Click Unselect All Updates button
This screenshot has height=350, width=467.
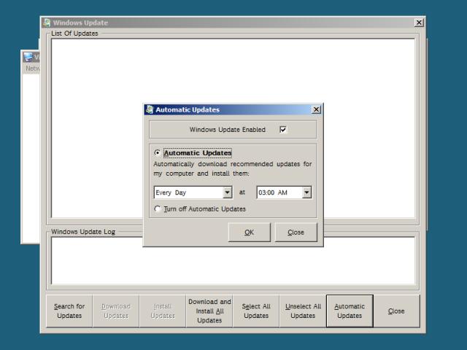coord(303,311)
